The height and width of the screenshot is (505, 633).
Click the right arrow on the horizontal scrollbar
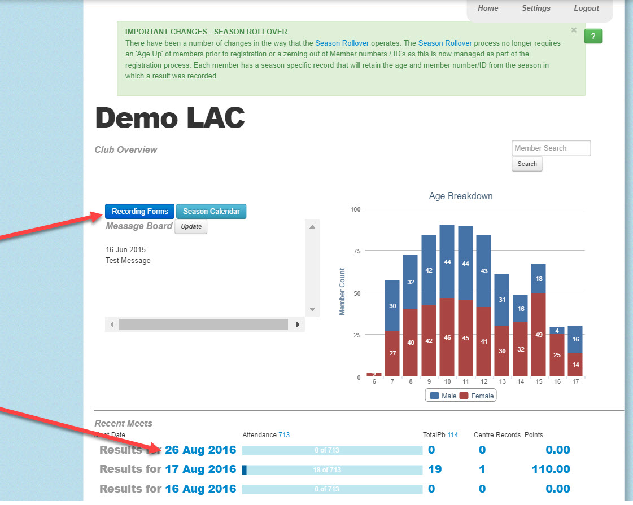298,324
